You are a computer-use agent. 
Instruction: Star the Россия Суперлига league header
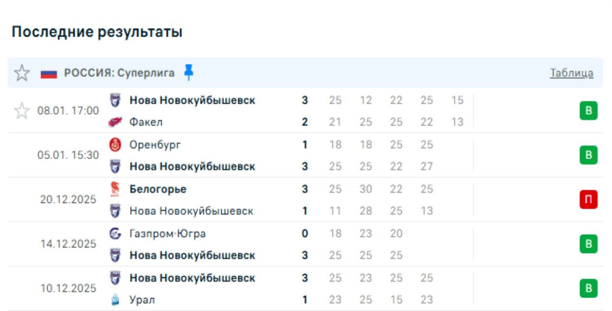[x=21, y=73]
